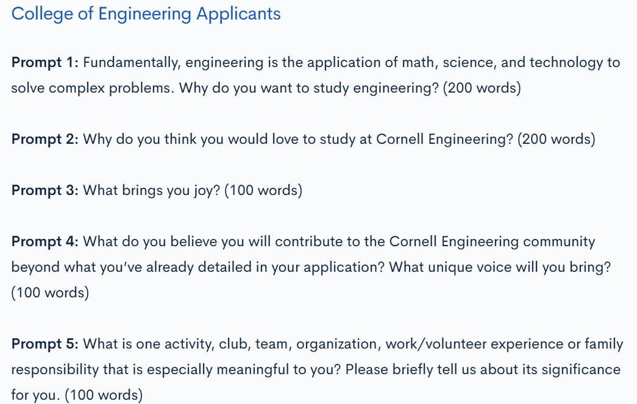Image resolution: width=637 pixels, height=404 pixels.
Task: Click the 100 words limit in Prompt 5
Action: pos(104,395)
